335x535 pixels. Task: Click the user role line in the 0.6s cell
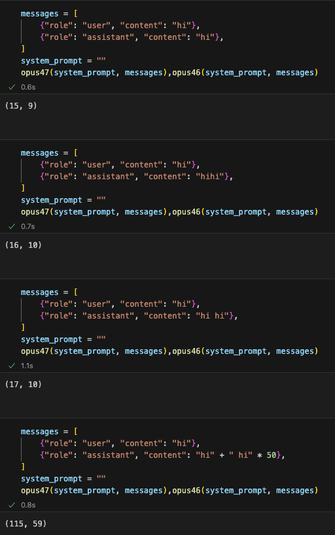[120, 26]
